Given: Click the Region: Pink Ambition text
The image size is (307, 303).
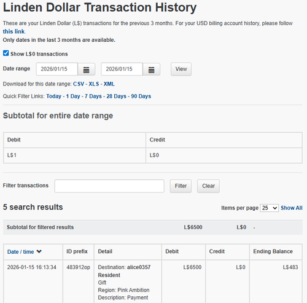Looking at the screenshot, I should 123,290.
